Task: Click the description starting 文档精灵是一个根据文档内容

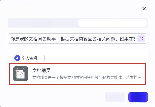Action: 87,78
